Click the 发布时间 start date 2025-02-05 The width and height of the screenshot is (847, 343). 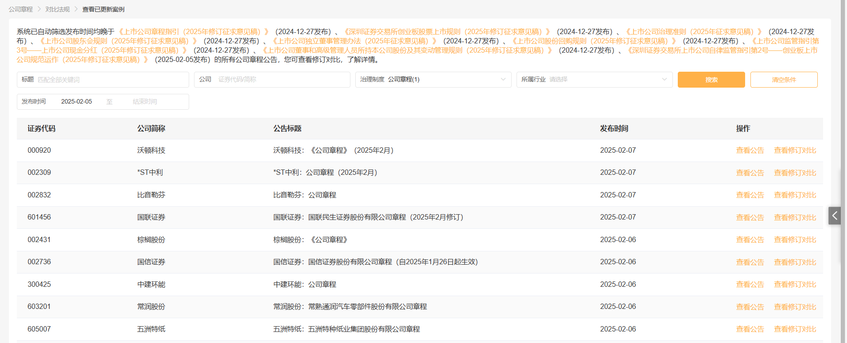77,102
